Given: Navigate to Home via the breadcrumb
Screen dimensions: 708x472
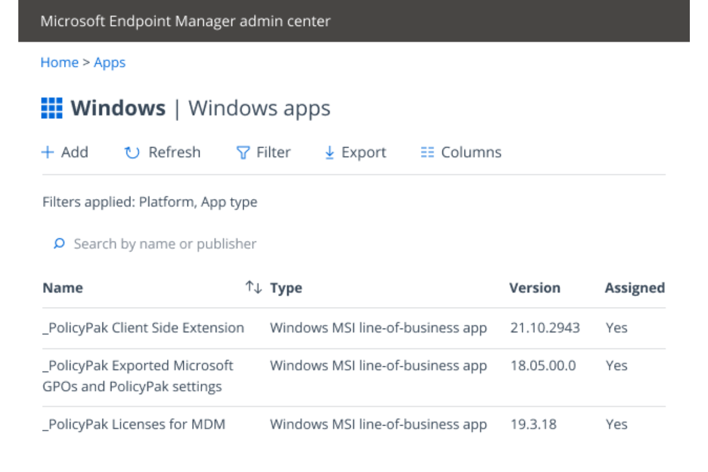Looking at the screenshot, I should 60,62.
